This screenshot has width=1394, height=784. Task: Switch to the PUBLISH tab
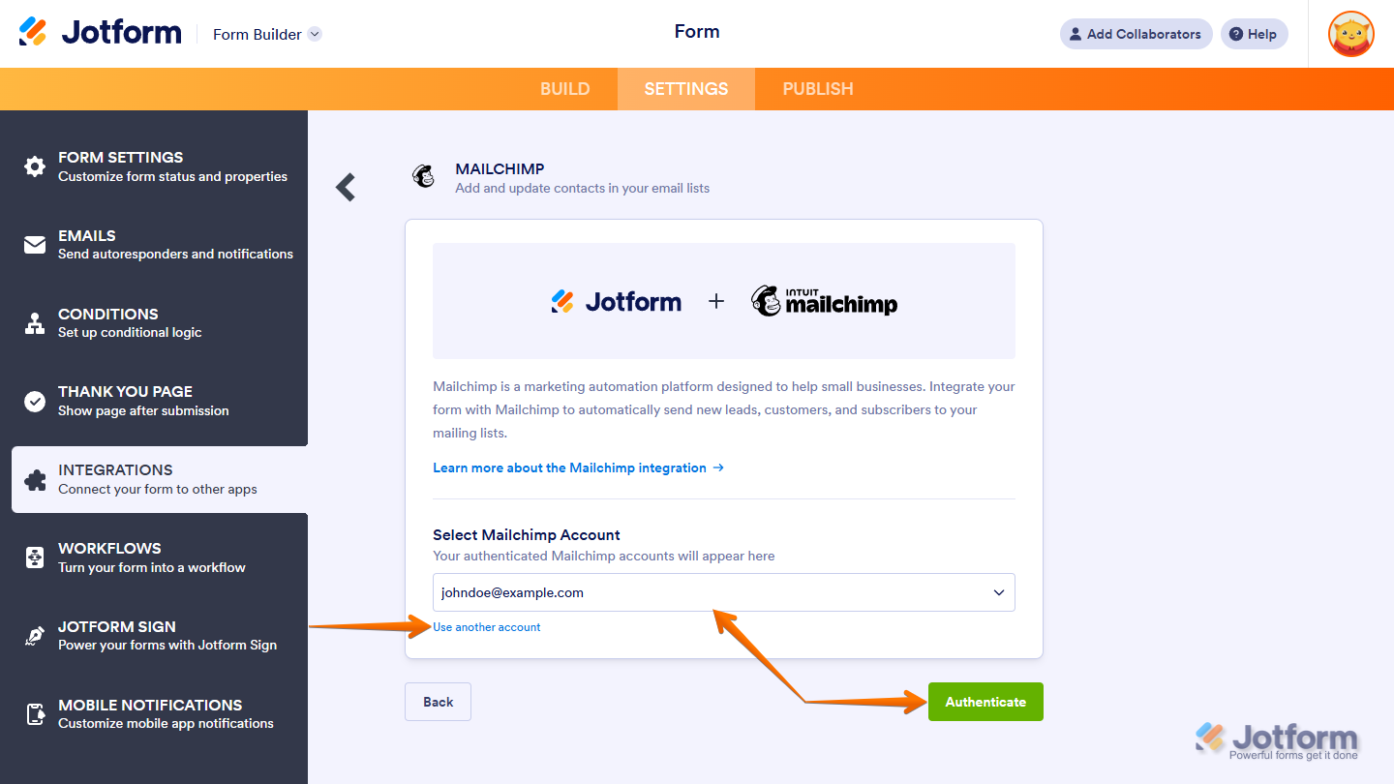(x=817, y=88)
